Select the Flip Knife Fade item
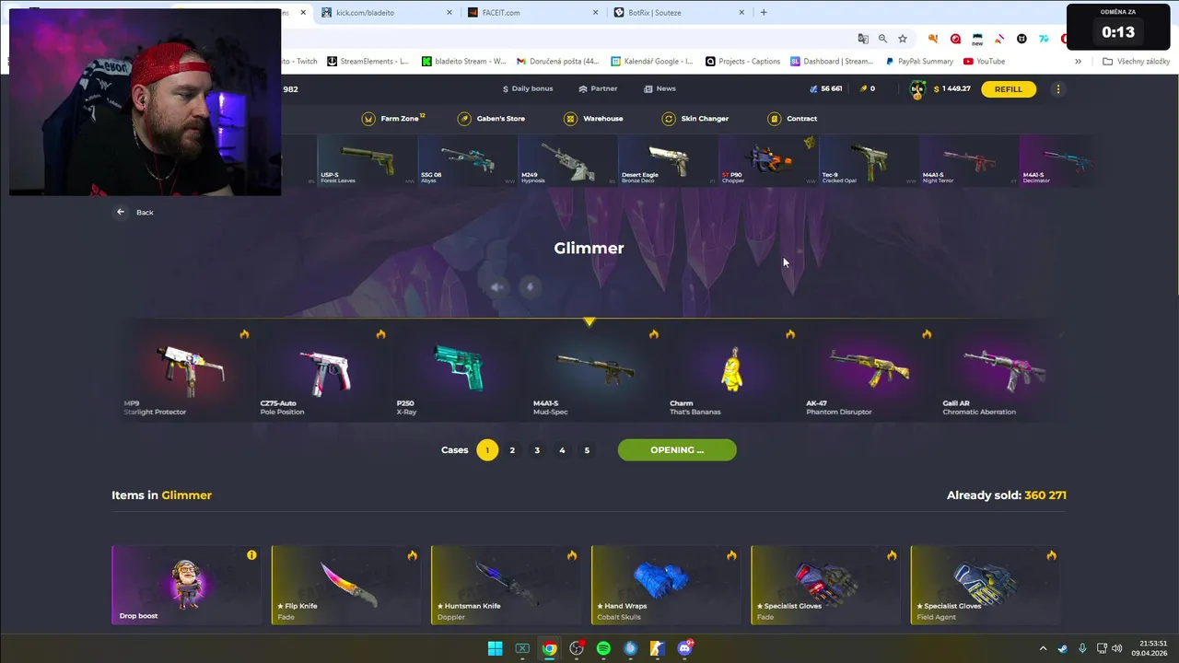The width and height of the screenshot is (1179, 663). point(346,585)
